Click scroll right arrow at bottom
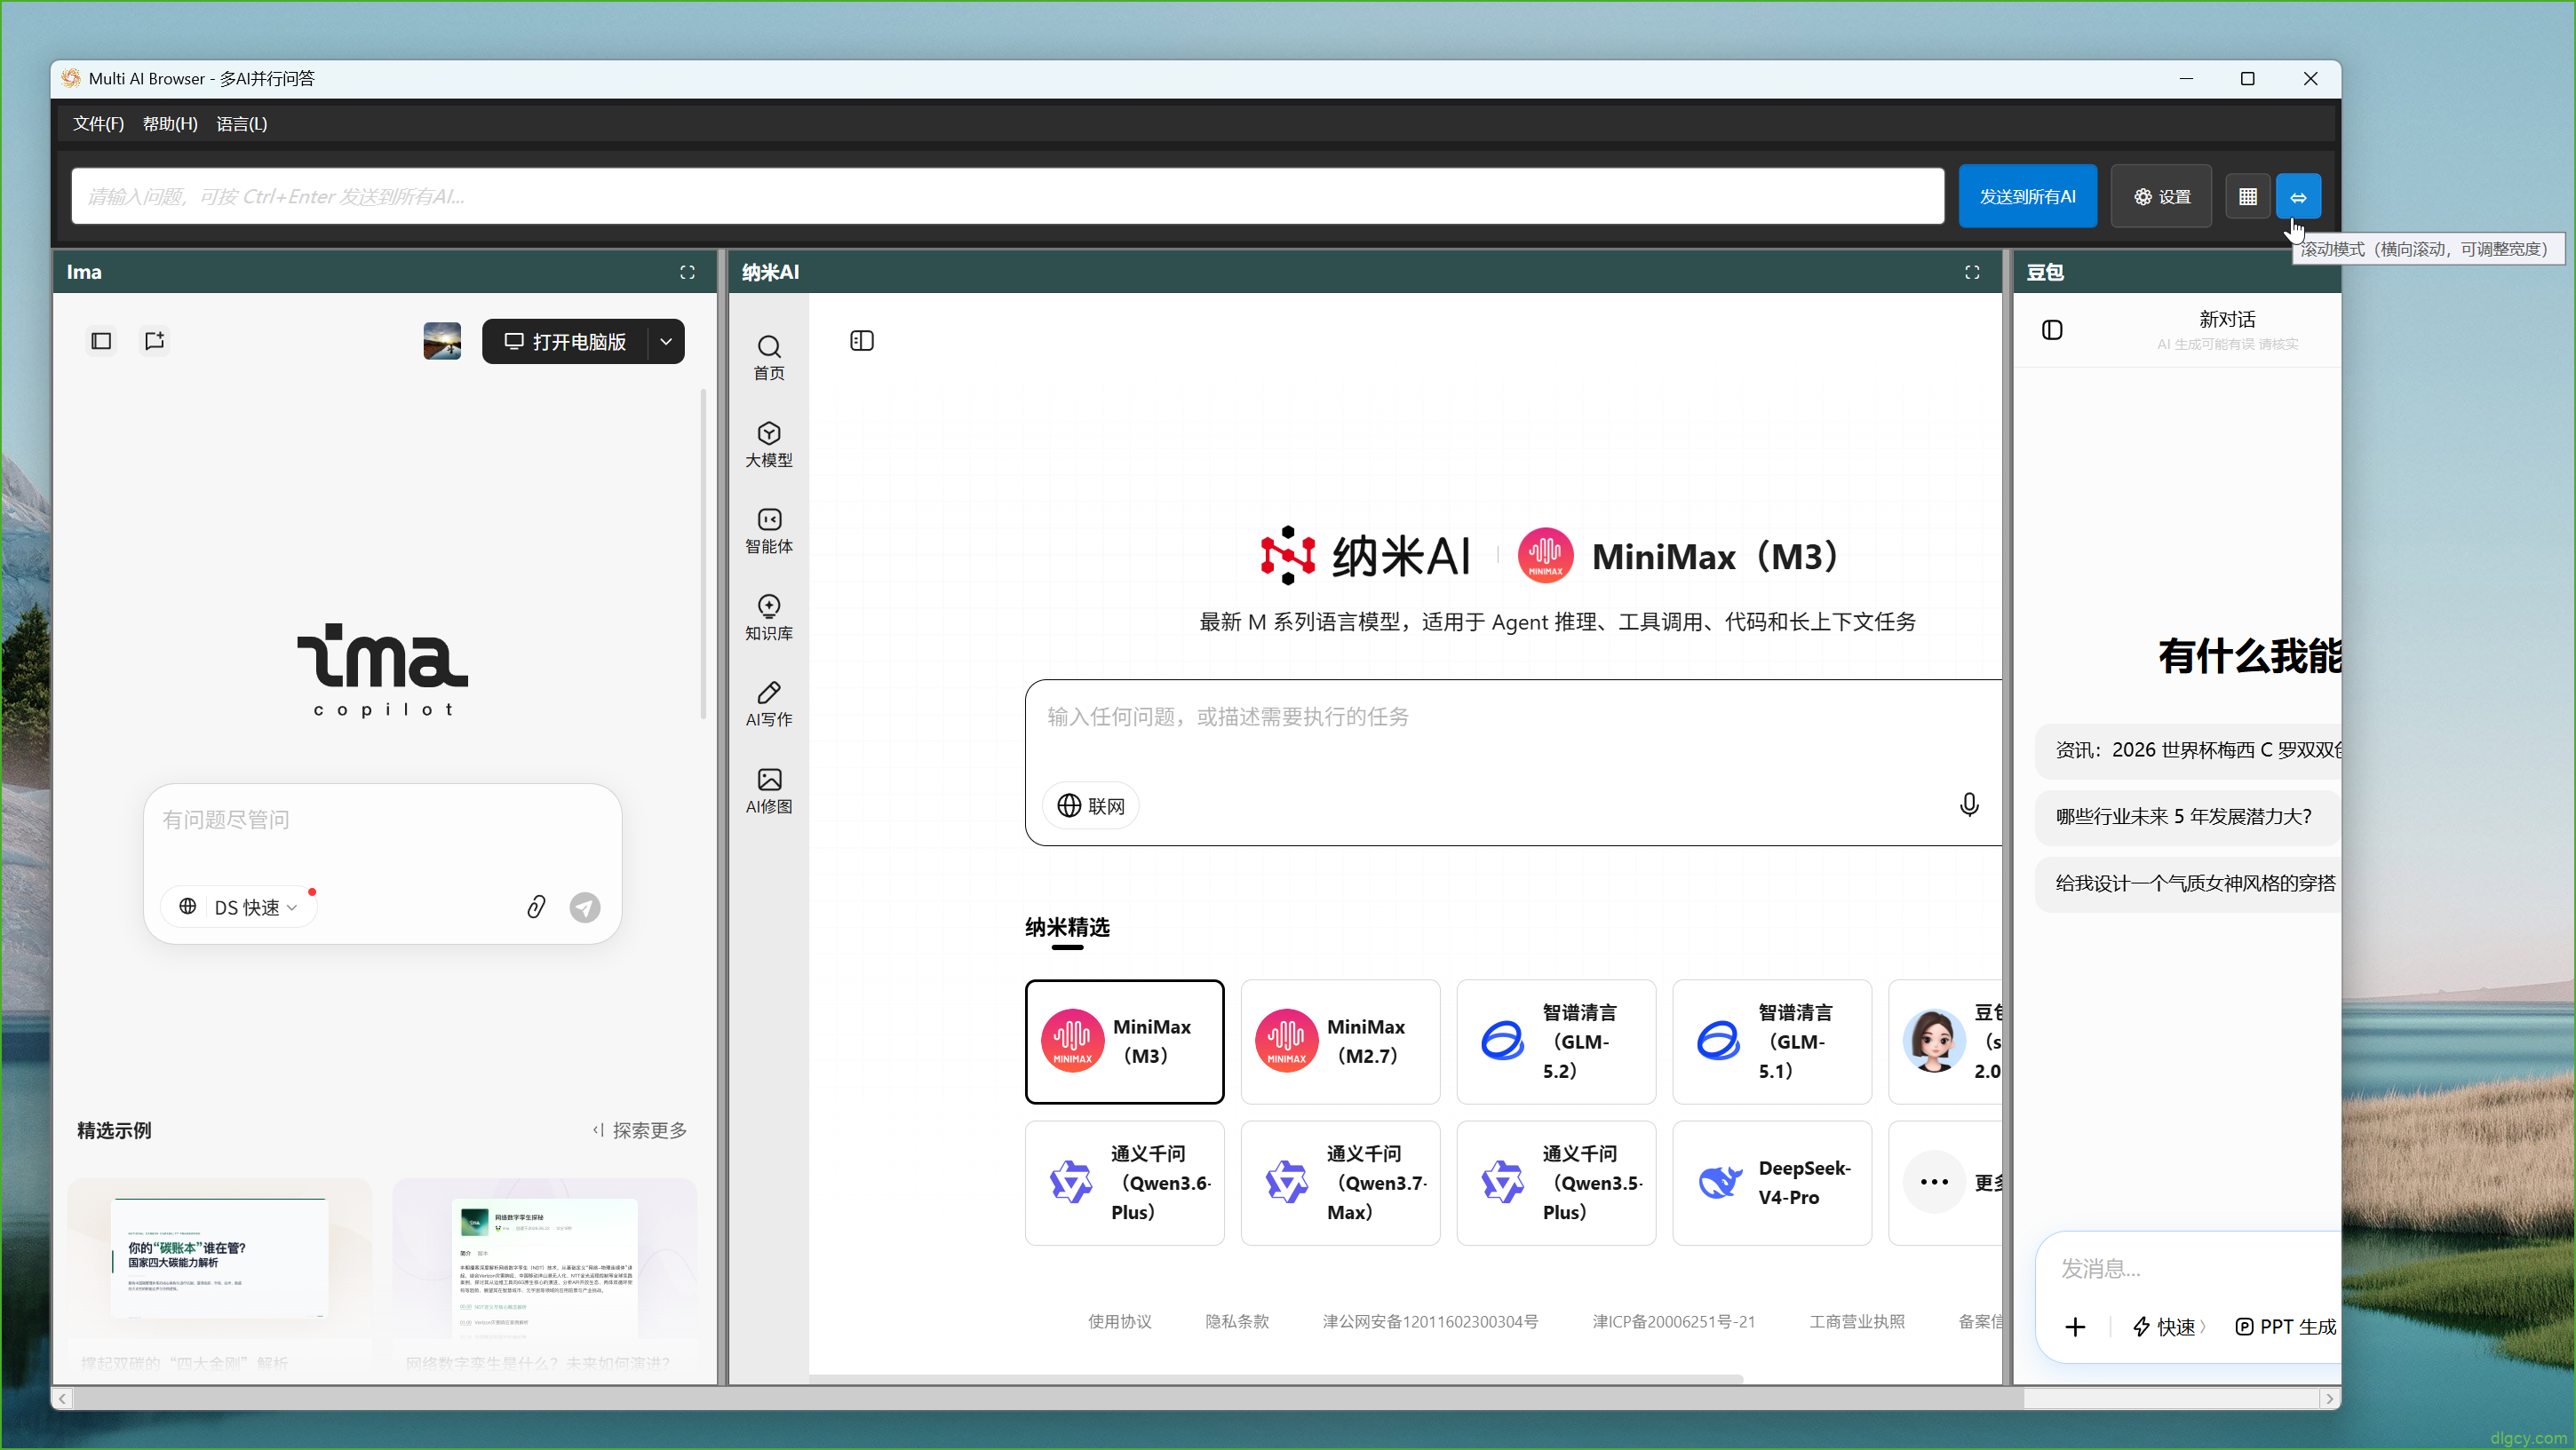This screenshot has height=1450, width=2576. pos(2329,1398)
